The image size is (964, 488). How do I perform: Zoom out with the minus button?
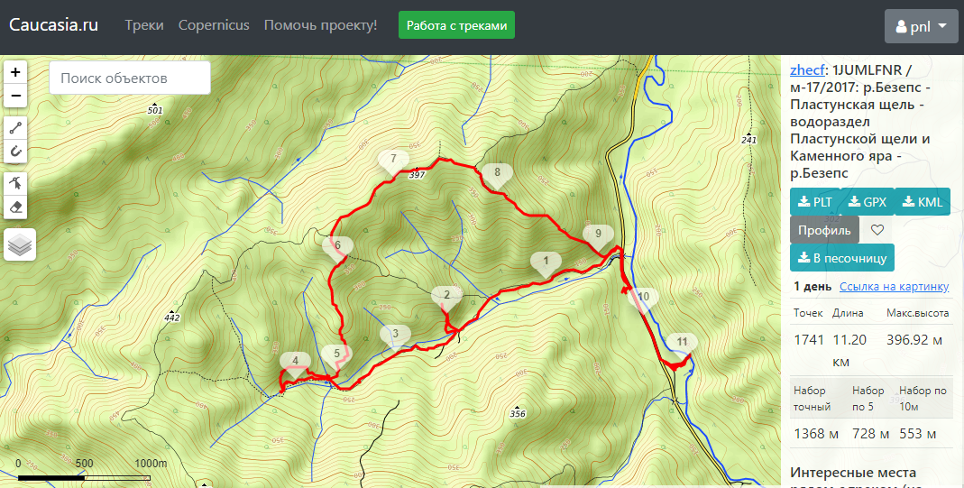pos(15,96)
